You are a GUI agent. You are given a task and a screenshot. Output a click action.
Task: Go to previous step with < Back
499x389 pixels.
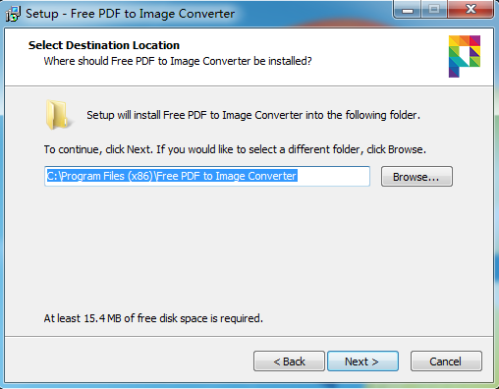289,361
